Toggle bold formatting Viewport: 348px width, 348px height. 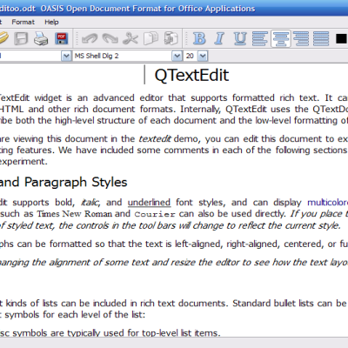199,38
